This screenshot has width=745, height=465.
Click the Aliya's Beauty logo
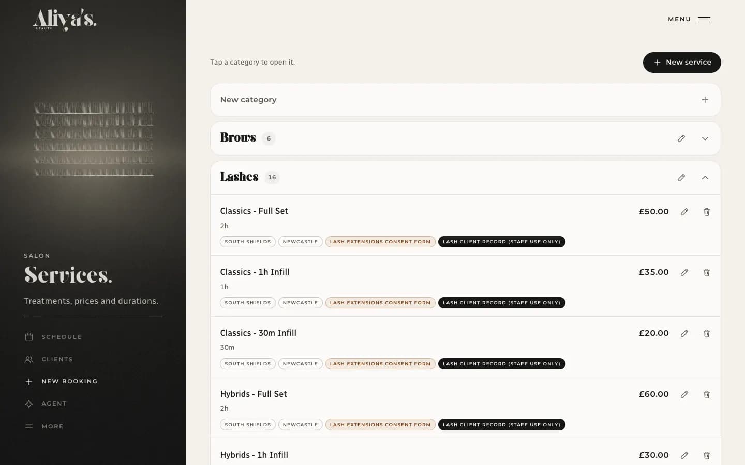(65, 20)
